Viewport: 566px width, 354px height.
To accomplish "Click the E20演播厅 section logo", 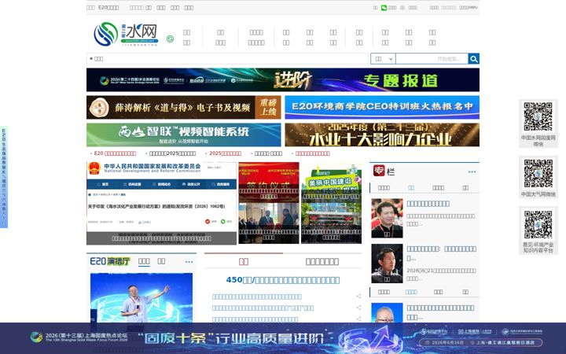I will click(110, 261).
